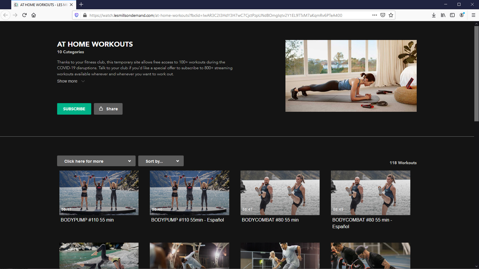The height and width of the screenshot is (269, 479).
Task: Click BODYCOMBAT #80 55 min - Español title
Action: [x=362, y=223]
